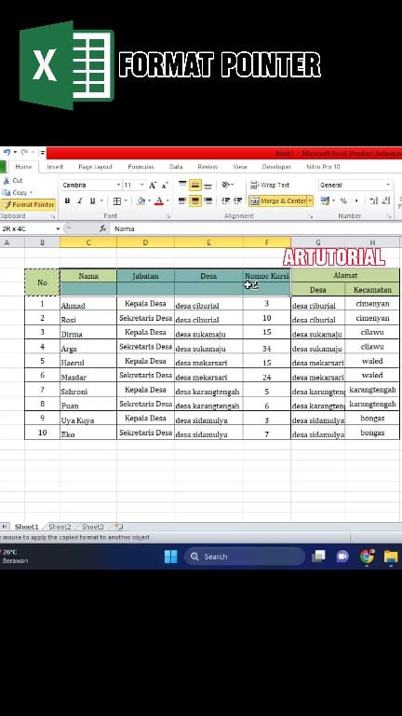Select the cell containing Uya Kuya

pyautogui.click(x=88, y=419)
